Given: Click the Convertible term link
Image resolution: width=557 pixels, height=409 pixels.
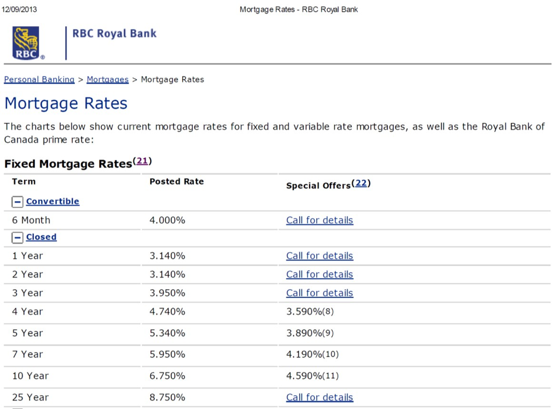Looking at the screenshot, I should (x=53, y=201).
